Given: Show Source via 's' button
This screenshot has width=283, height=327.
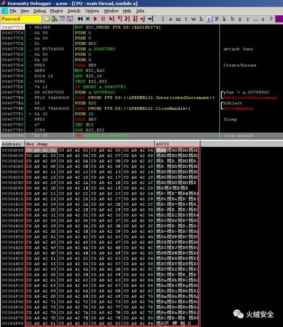Looking at the screenshot, I should point(263,19).
